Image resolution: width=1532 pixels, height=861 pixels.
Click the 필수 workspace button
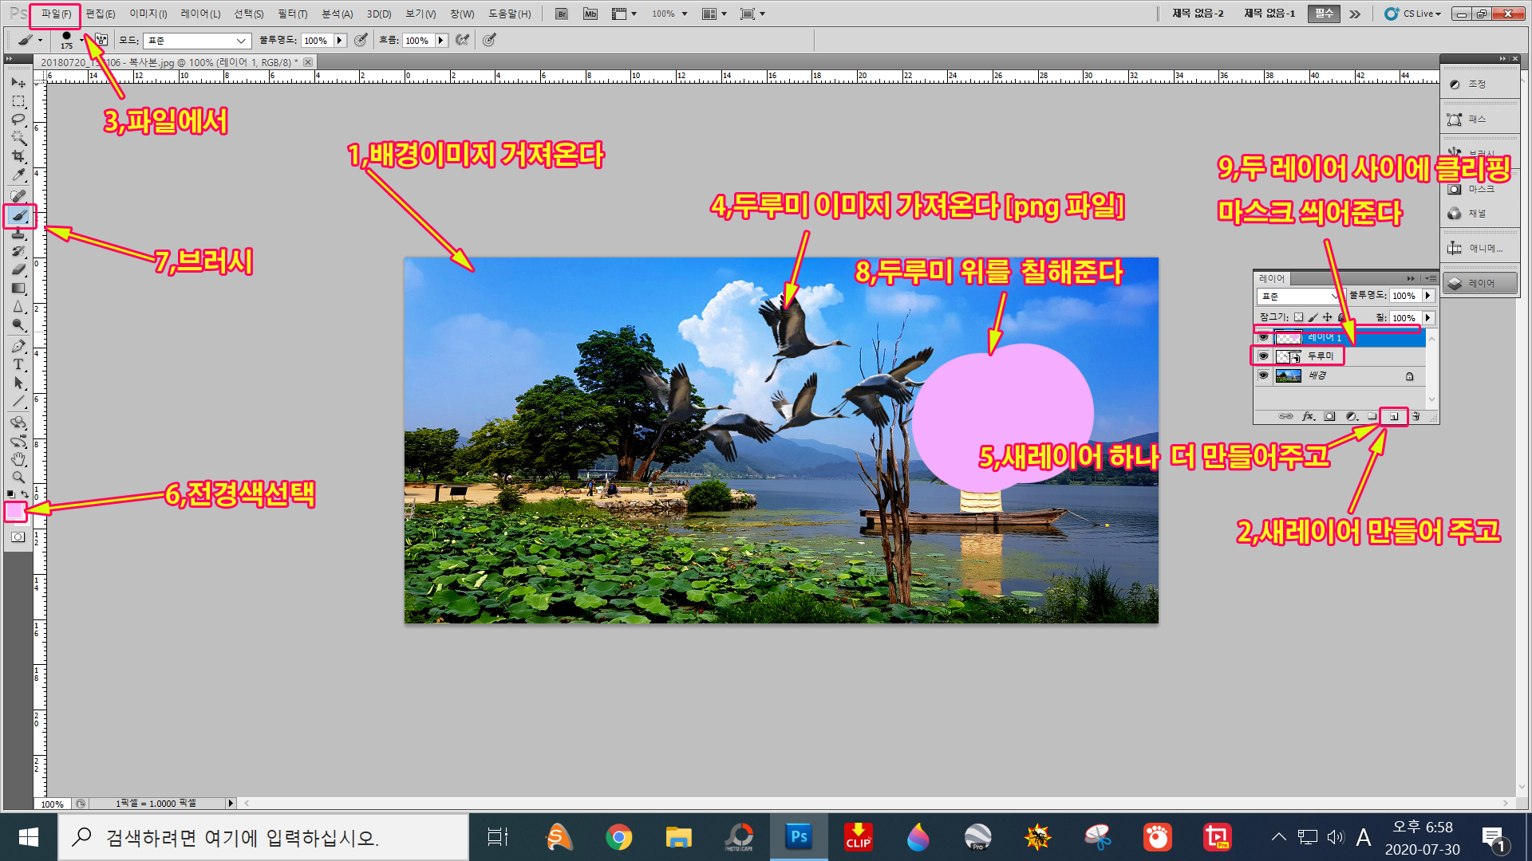point(1324,14)
